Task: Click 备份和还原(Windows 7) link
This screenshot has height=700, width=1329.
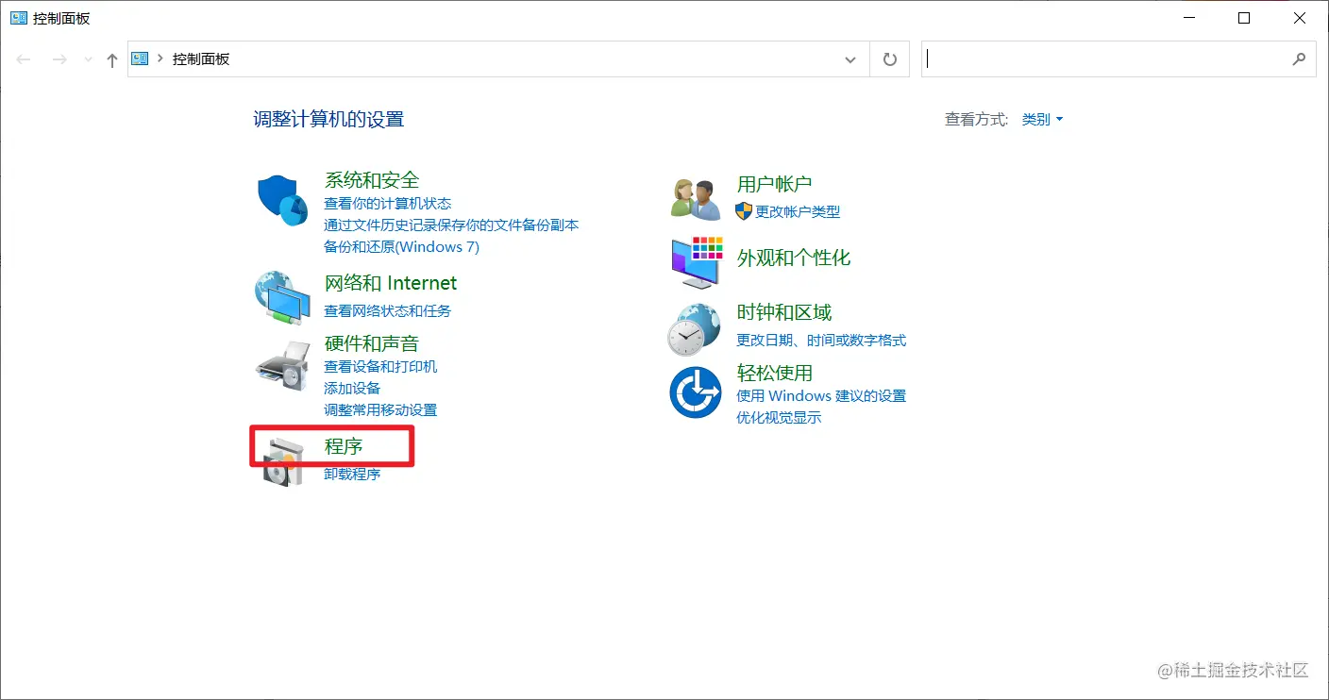Action: (x=402, y=247)
